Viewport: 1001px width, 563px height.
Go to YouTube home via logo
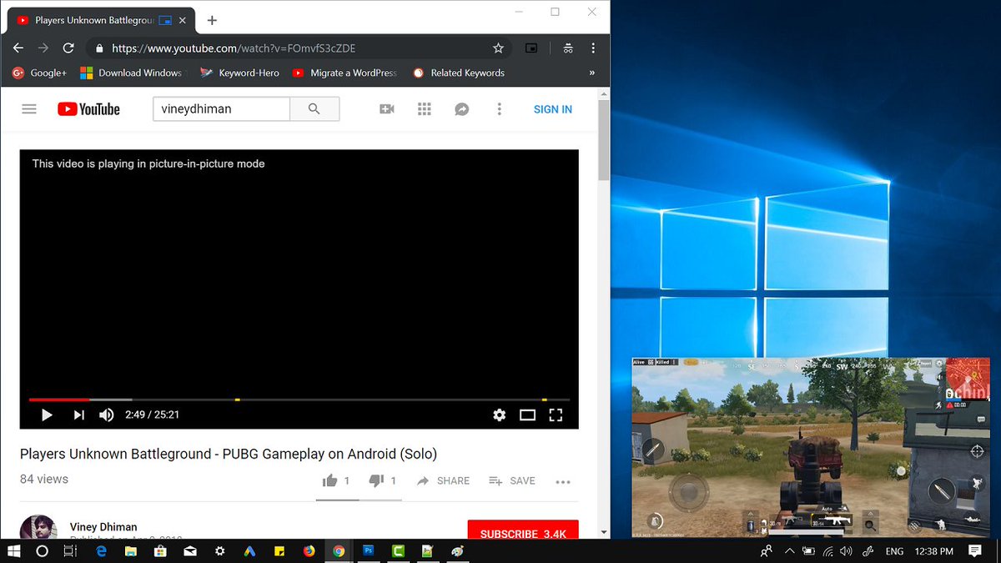pyautogui.click(x=88, y=109)
